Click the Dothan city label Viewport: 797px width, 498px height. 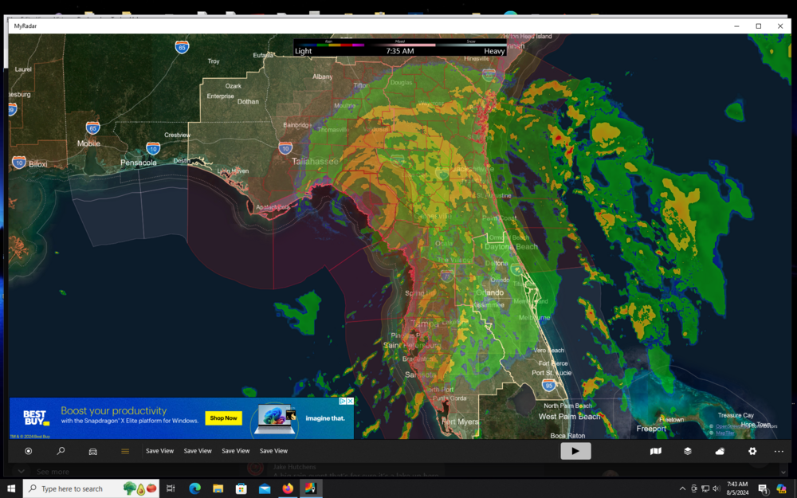pos(248,102)
